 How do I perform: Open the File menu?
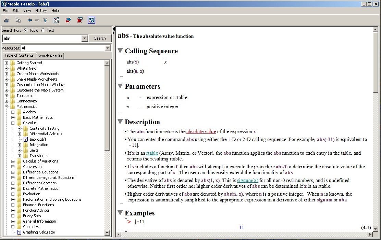(x=5, y=11)
